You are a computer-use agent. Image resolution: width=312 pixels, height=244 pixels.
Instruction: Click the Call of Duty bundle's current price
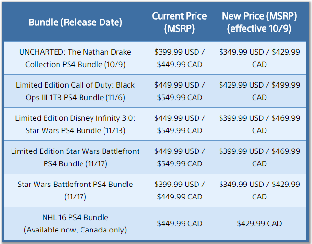(180, 91)
